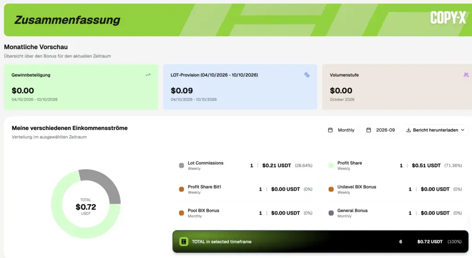Click the Pool BIX Bonus label

pos(203,211)
